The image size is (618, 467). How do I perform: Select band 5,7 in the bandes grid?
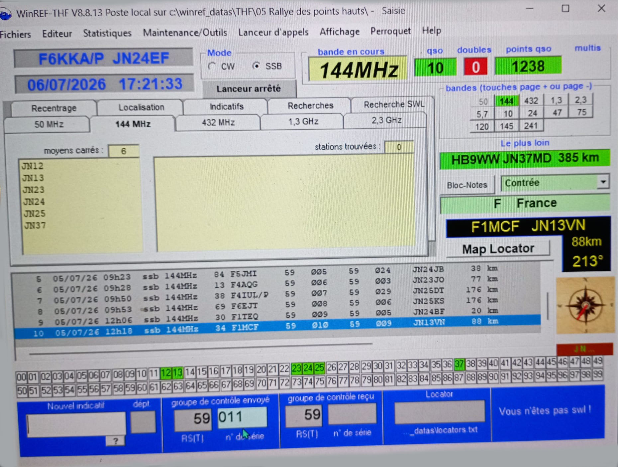click(482, 114)
